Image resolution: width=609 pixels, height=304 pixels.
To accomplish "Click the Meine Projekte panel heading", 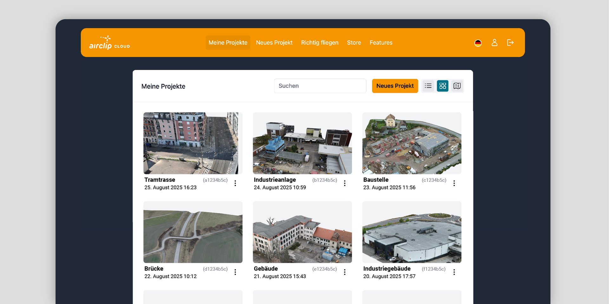I will [x=163, y=86].
